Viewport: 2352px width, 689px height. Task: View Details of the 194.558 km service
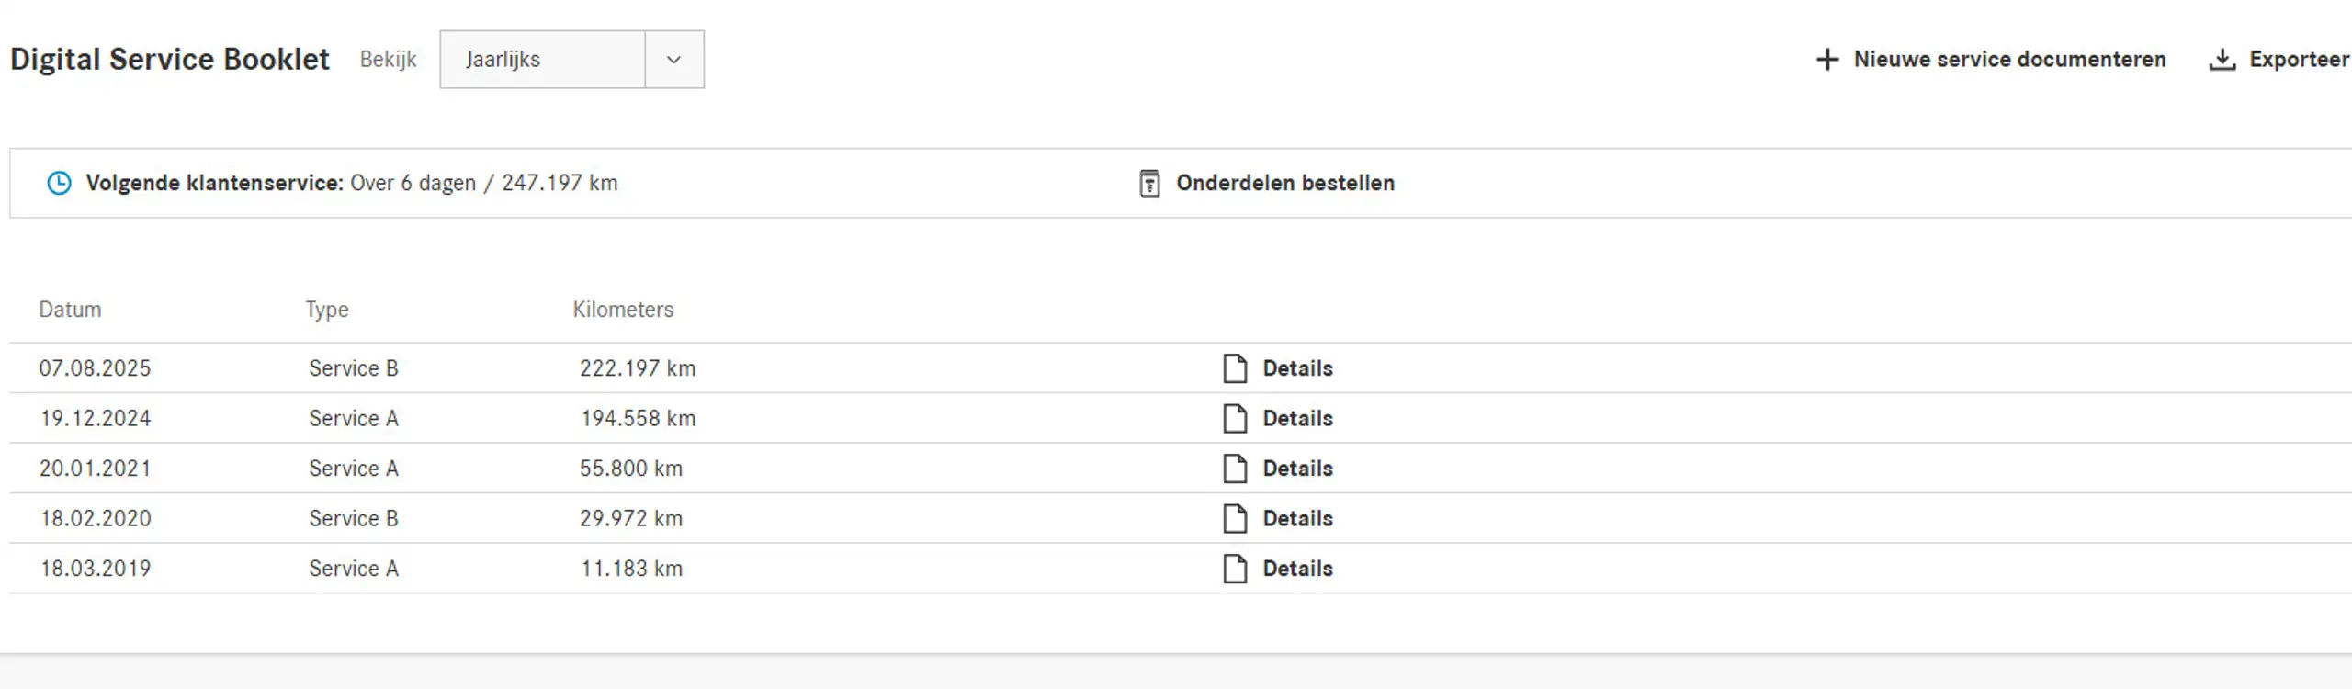[x=1297, y=419]
